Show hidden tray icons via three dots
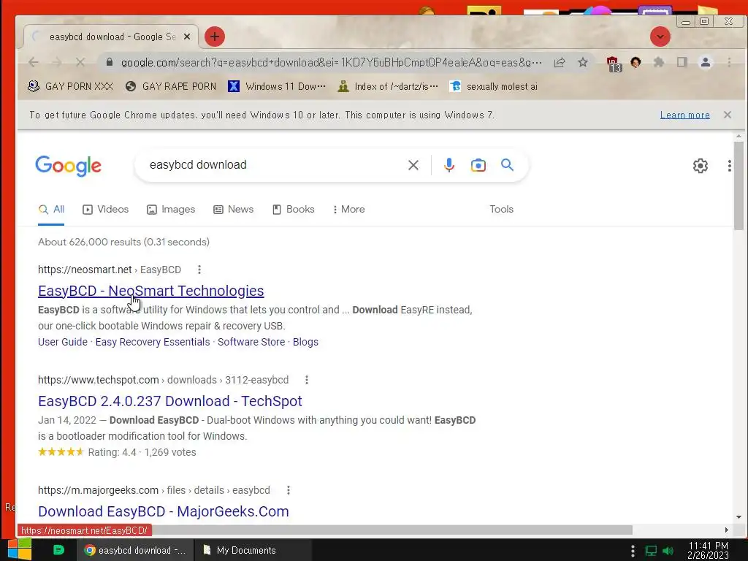 point(633,551)
